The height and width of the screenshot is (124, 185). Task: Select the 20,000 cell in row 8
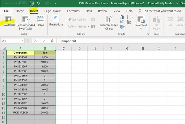[x=45, y=85]
